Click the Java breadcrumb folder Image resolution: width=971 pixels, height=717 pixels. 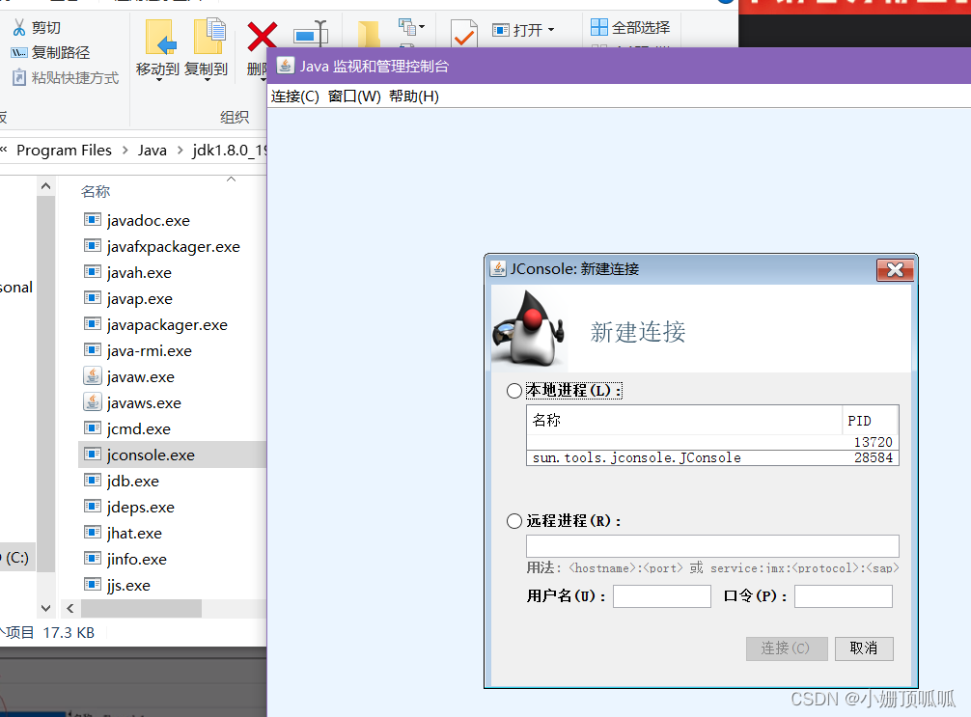click(153, 151)
